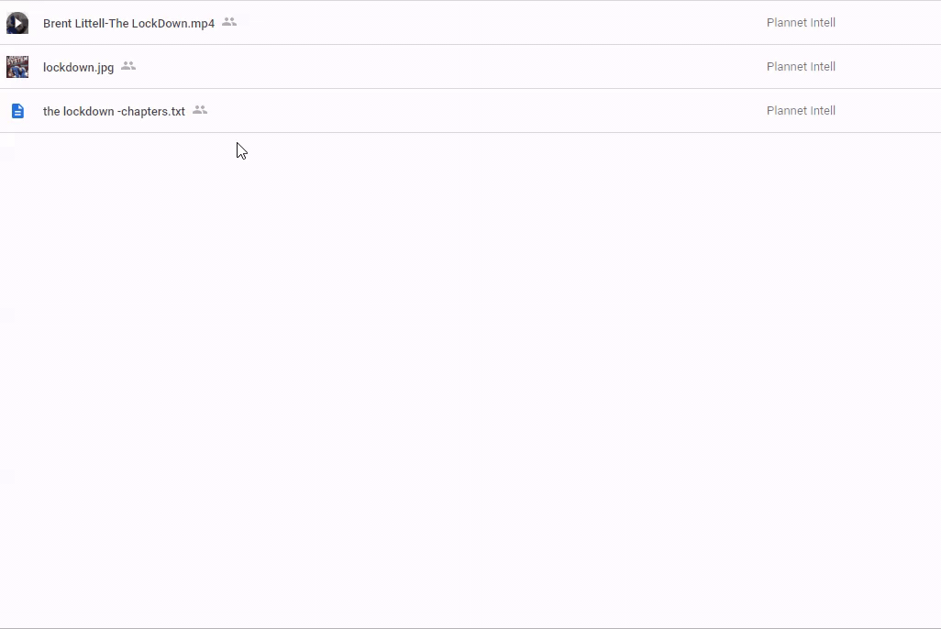Screen dimensions: 941x629
Task: Select the lockdown -chapters.txt file name
Action: (x=114, y=111)
